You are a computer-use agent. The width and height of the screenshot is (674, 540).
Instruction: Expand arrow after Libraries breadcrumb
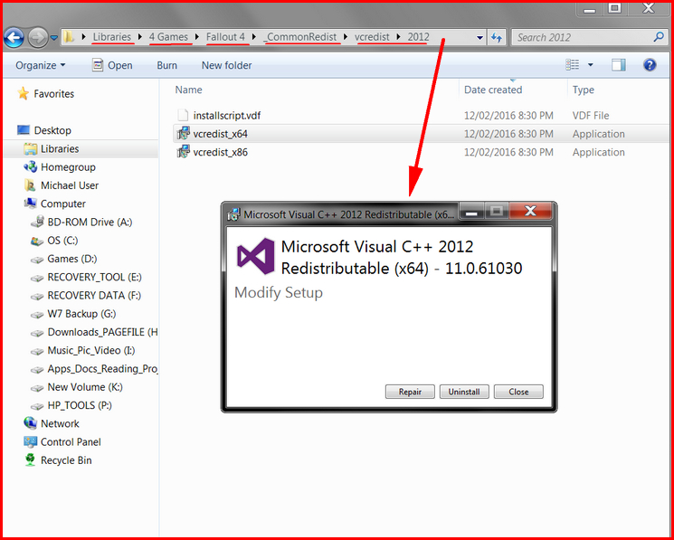pos(140,37)
